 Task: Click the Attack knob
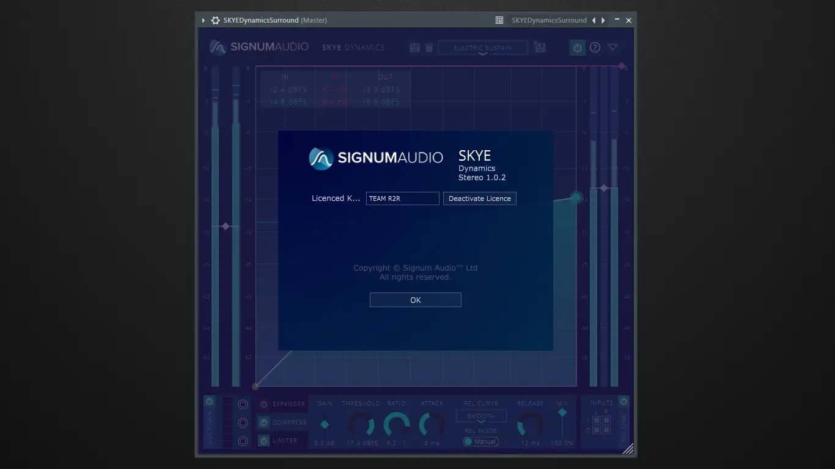[x=432, y=424]
